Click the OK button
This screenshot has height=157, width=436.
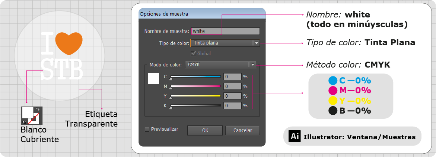coord(205,130)
